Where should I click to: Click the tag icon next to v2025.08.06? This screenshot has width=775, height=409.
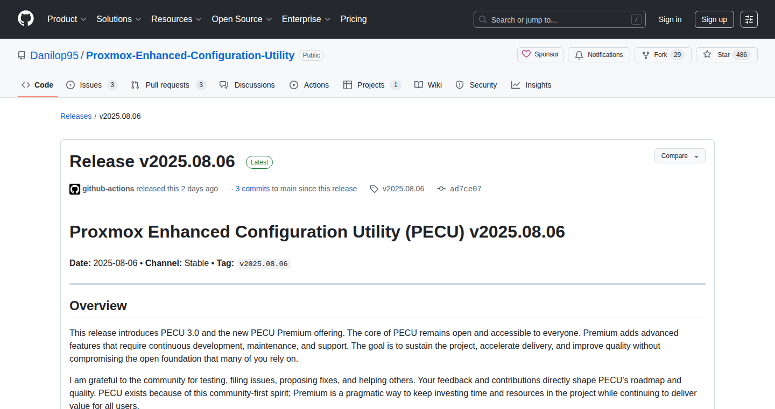click(374, 189)
